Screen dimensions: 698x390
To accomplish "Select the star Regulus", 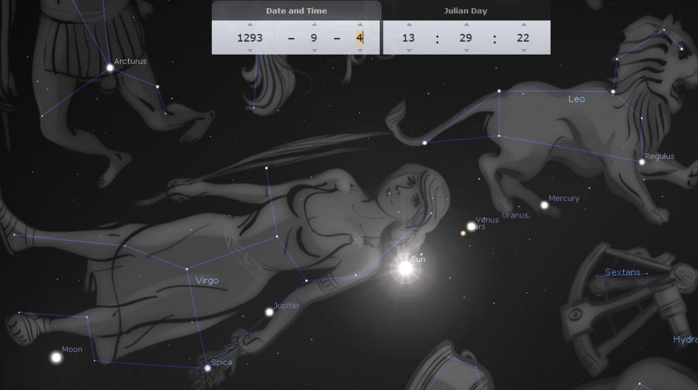I will pyautogui.click(x=642, y=162).
